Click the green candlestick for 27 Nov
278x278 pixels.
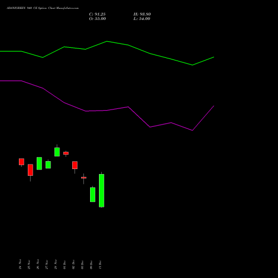[x=48, y=165]
